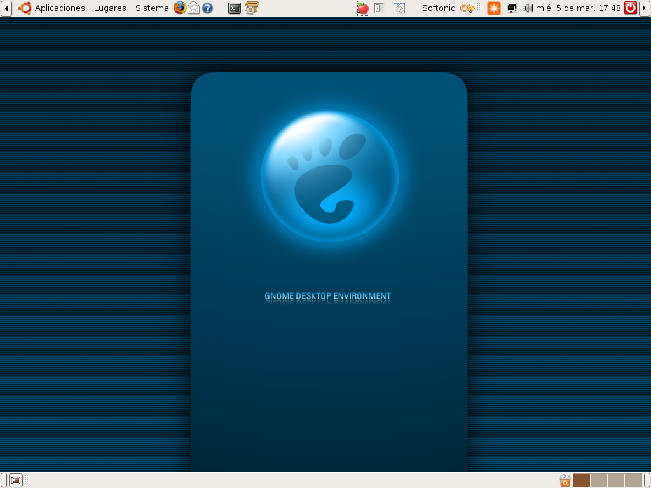The image size is (651, 488).
Task: Click the volume speaker icon
Action: (x=527, y=8)
